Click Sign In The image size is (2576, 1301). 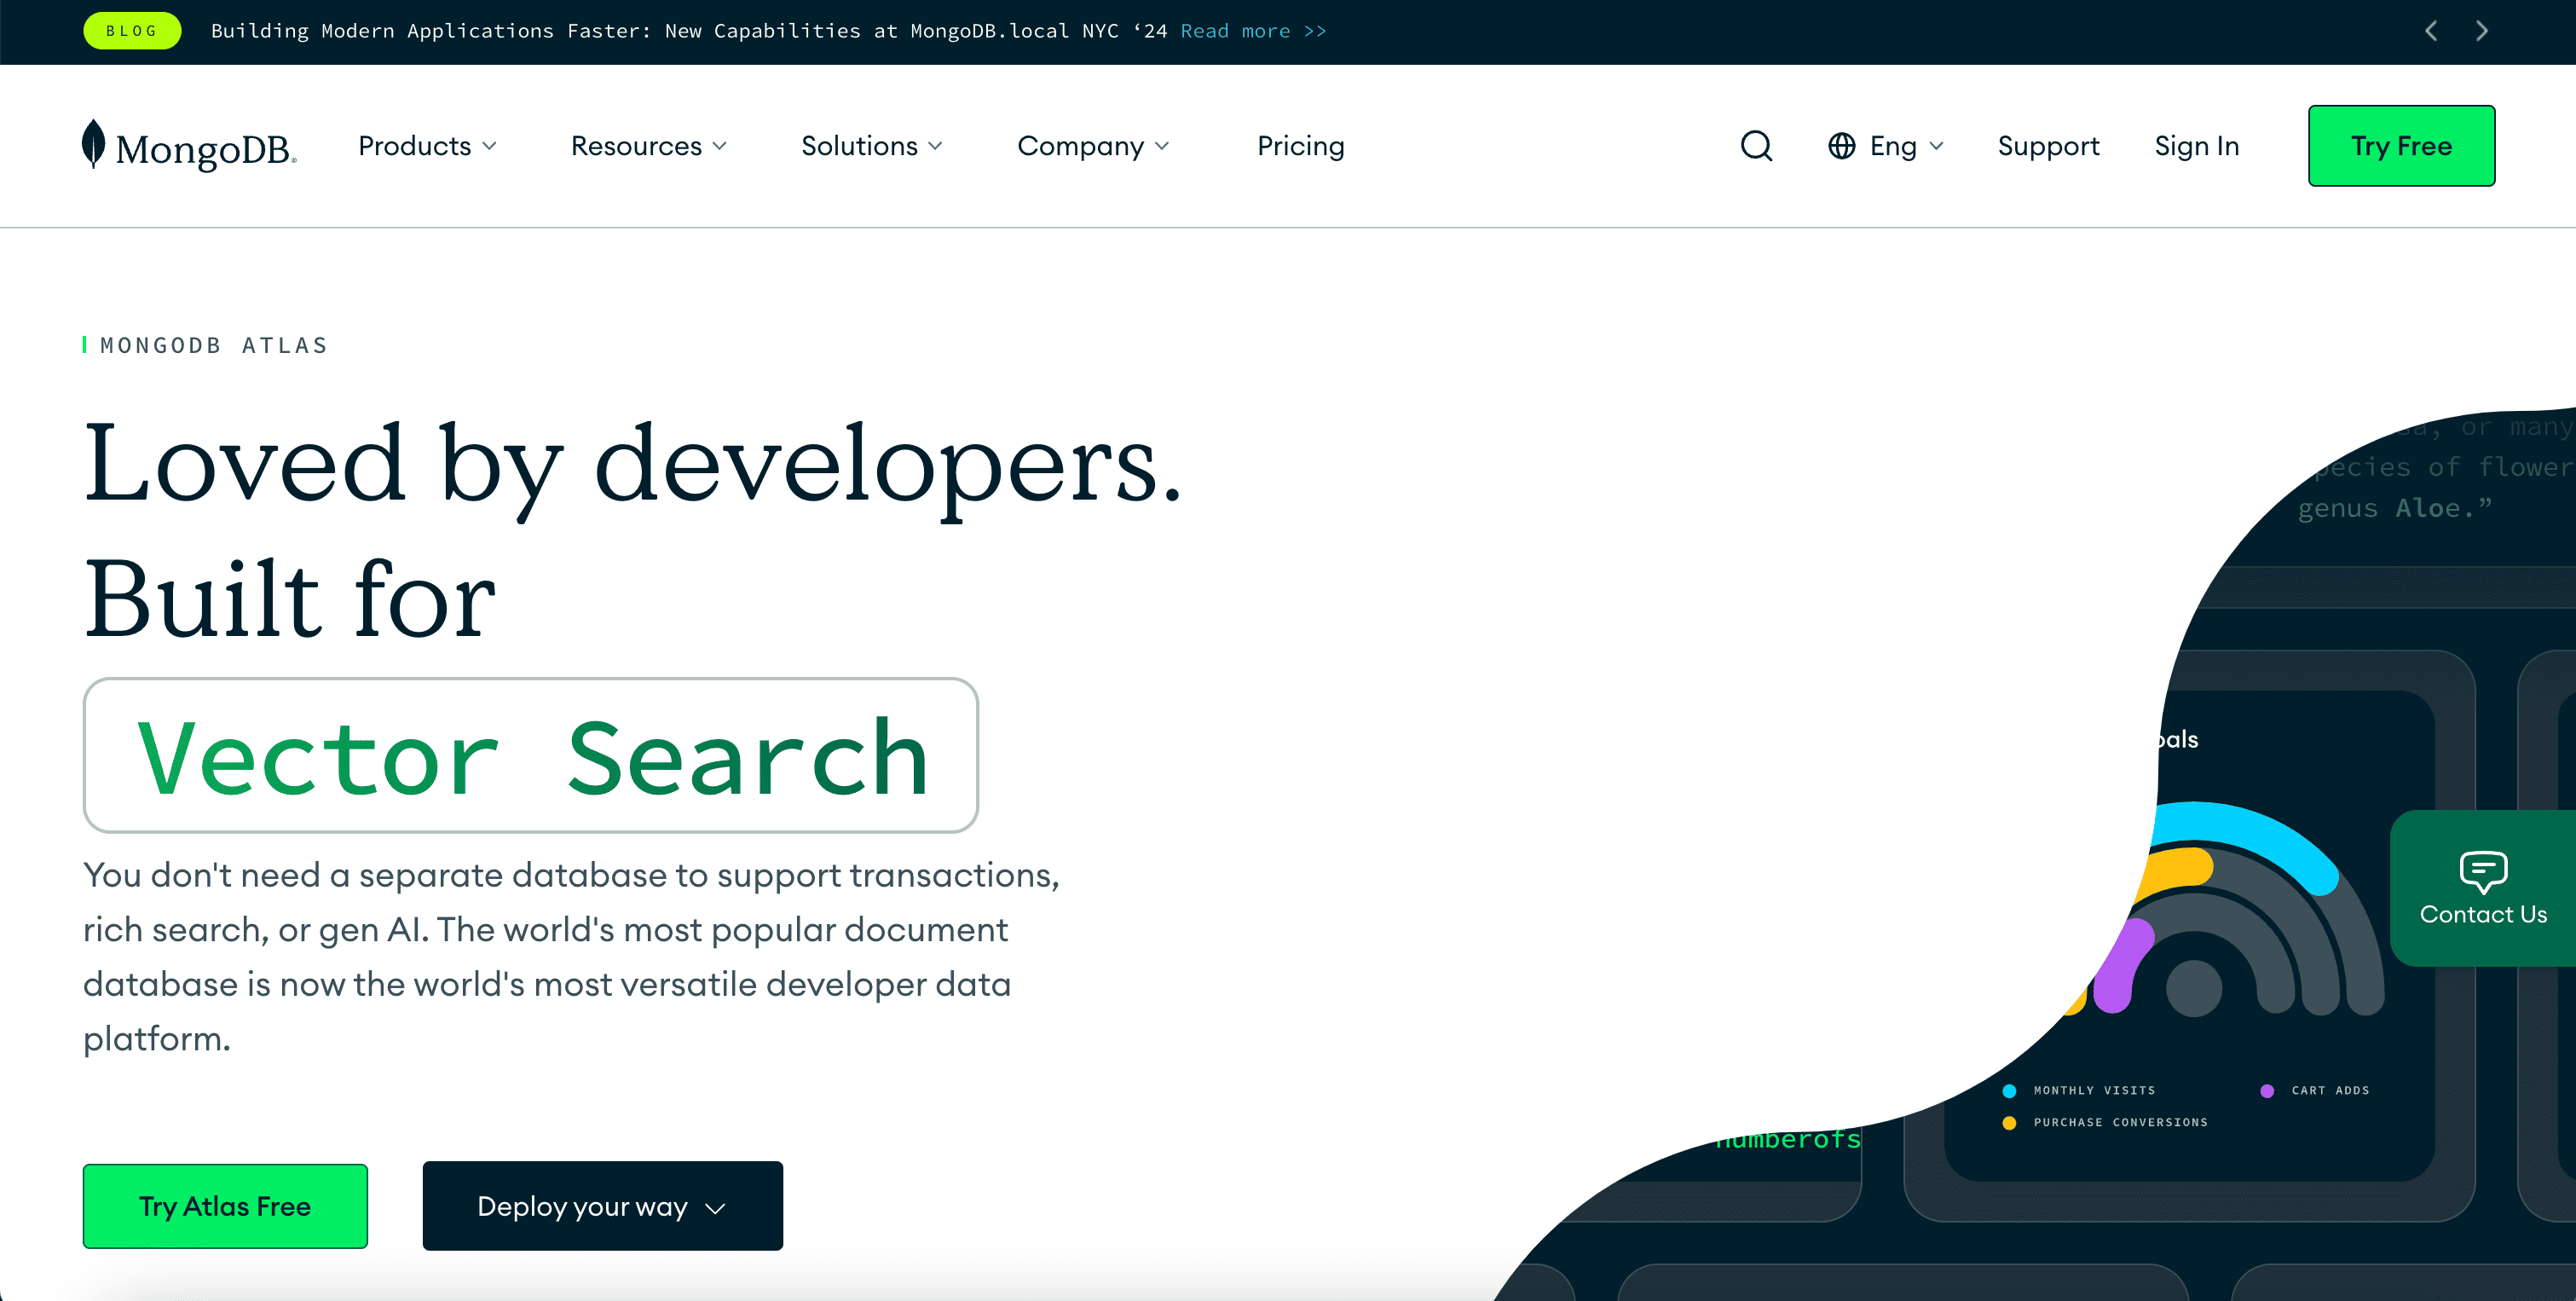pos(2196,146)
